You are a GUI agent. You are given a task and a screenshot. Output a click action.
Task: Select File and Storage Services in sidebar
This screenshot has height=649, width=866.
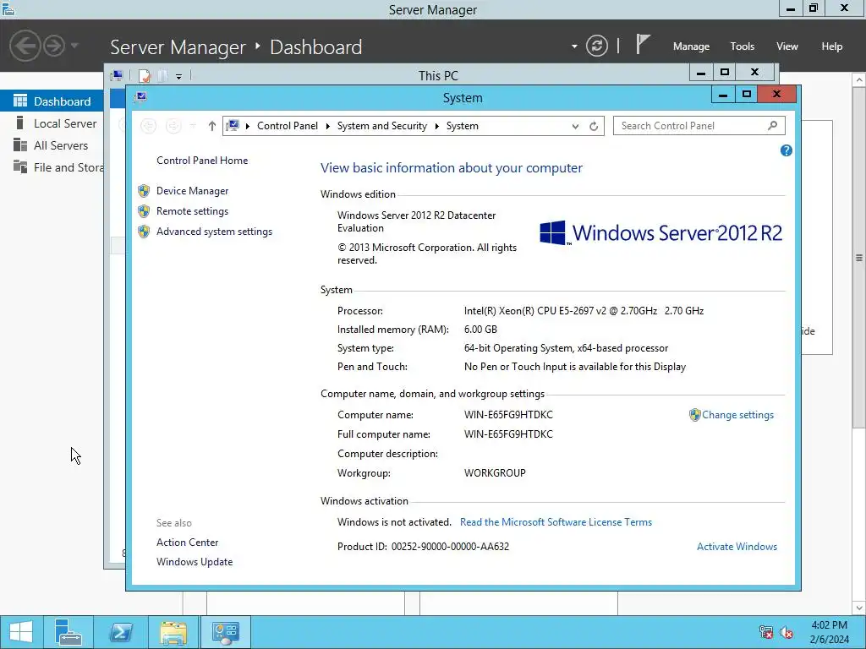52,168
